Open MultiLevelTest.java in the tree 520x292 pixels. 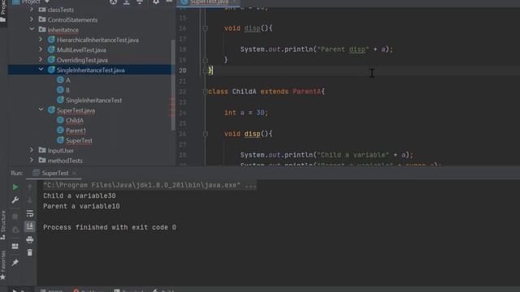(81, 50)
